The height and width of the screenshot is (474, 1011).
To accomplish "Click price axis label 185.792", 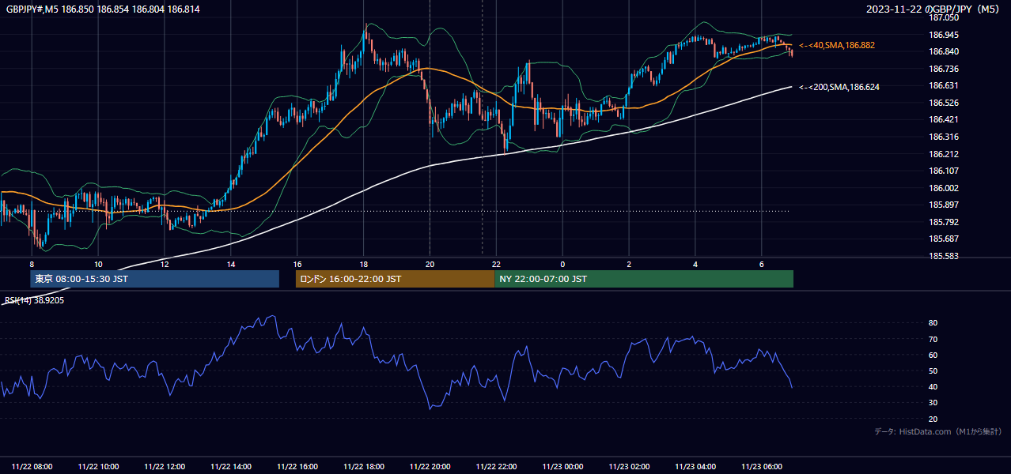I will [944, 222].
